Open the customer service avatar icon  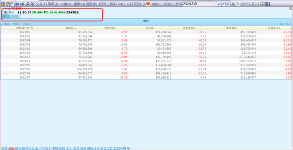tap(262, 4)
